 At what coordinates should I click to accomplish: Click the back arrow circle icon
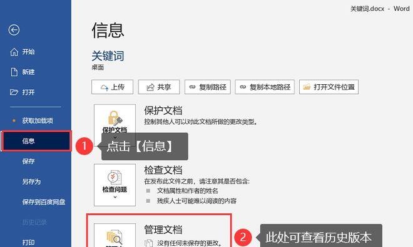click(14, 30)
